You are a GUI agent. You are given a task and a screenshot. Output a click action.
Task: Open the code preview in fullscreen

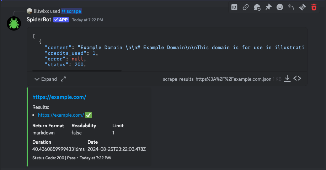[x=63, y=79]
